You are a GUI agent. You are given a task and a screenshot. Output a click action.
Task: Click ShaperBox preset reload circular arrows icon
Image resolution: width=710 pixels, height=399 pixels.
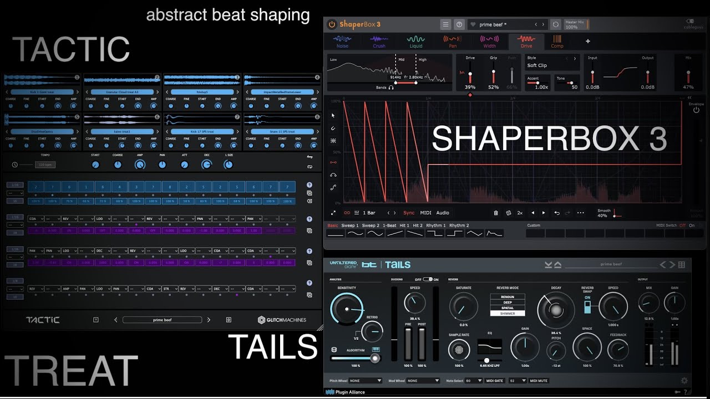point(556,24)
